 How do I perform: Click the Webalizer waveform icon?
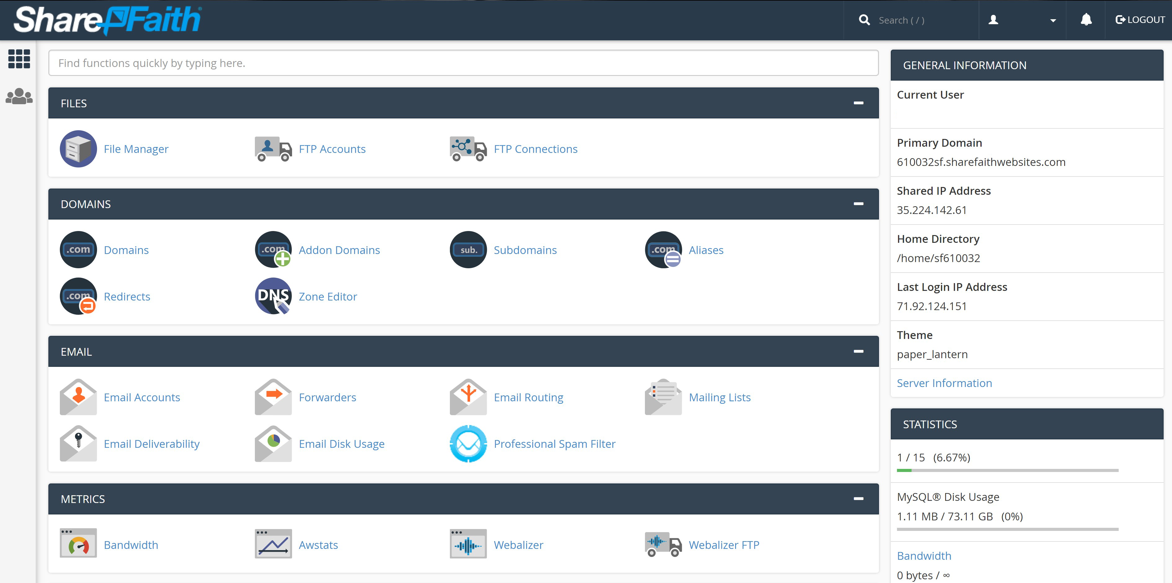pyautogui.click(x=468, y=543)
